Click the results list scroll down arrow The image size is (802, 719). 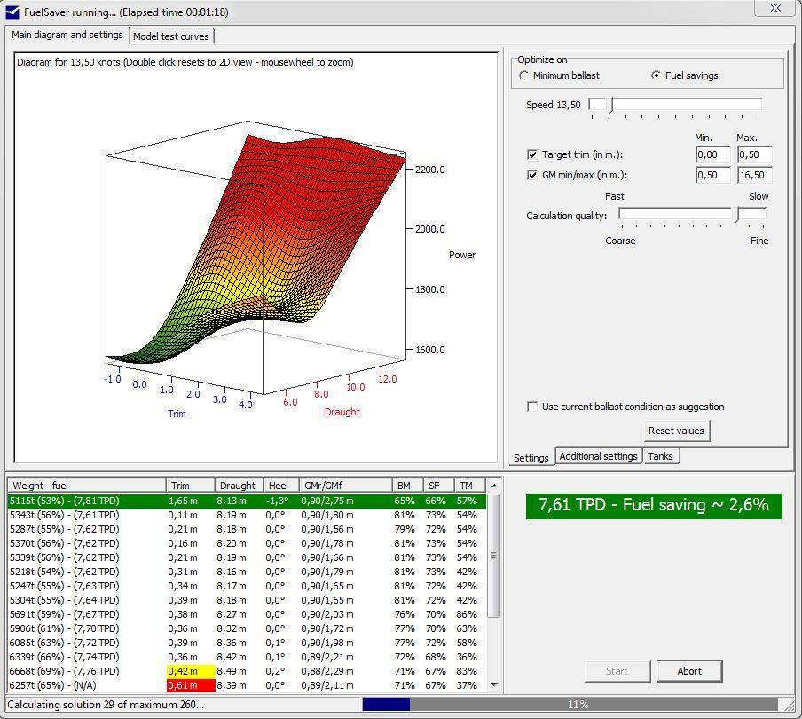pos(493,685)
